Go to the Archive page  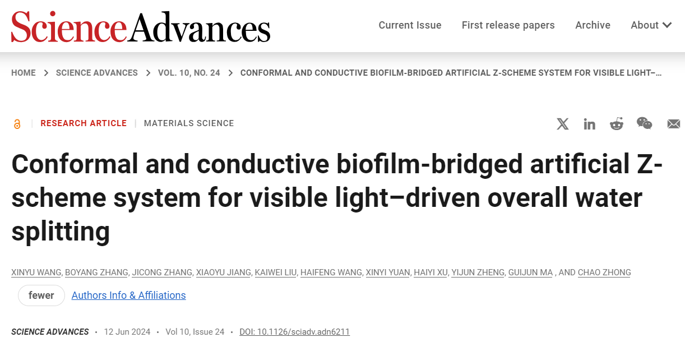(593, 25)
